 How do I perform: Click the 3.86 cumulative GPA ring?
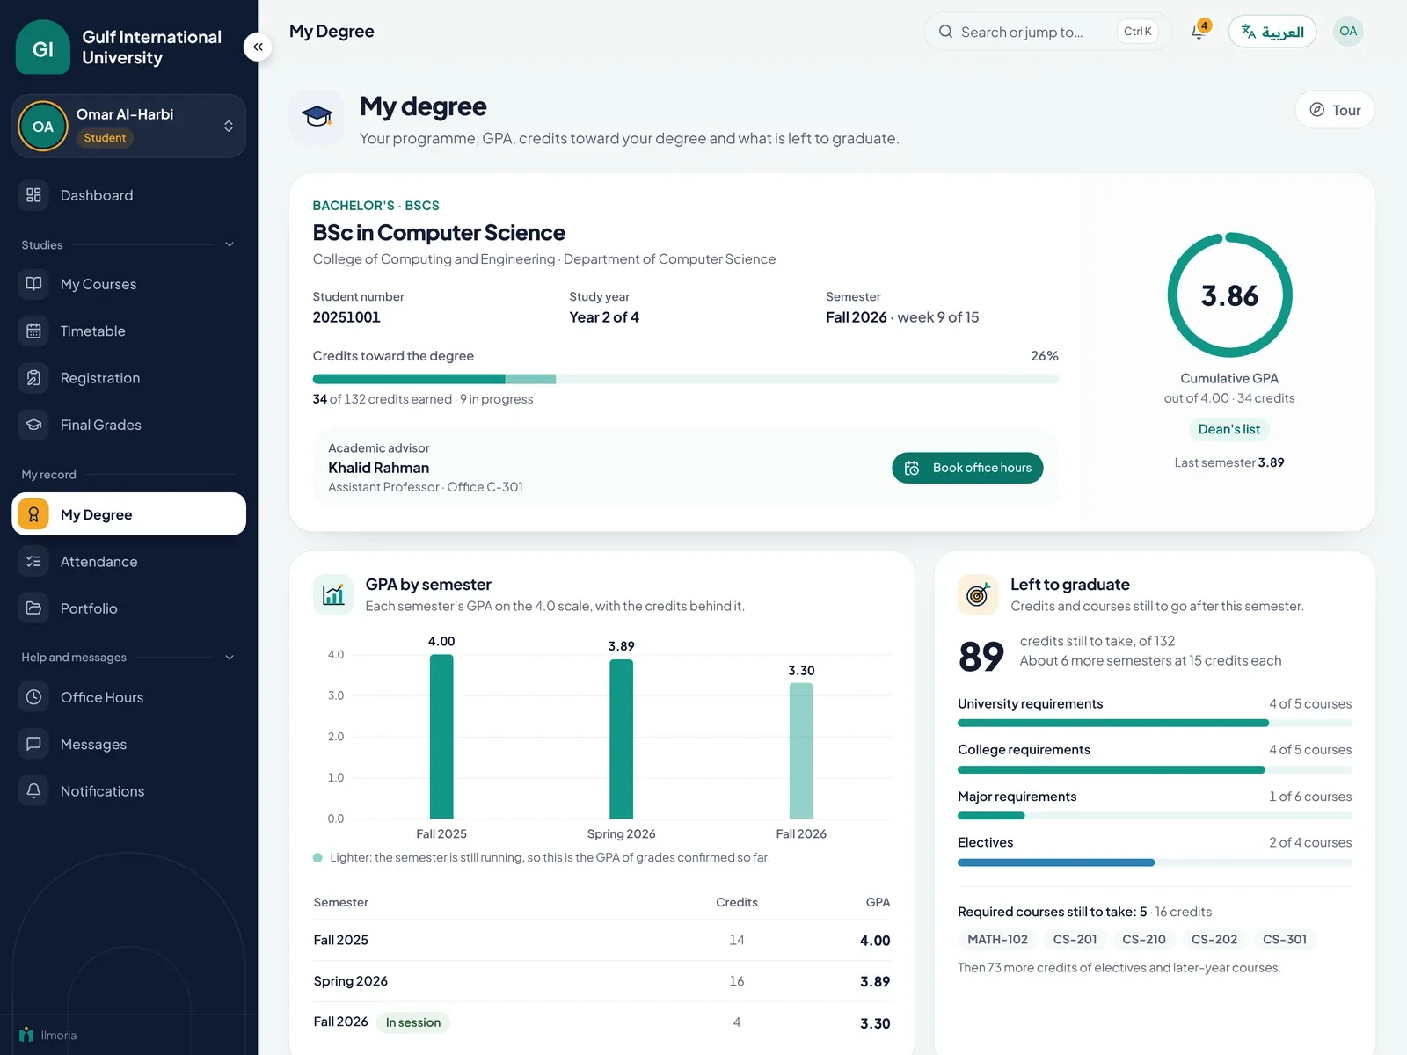point(1229,295)
